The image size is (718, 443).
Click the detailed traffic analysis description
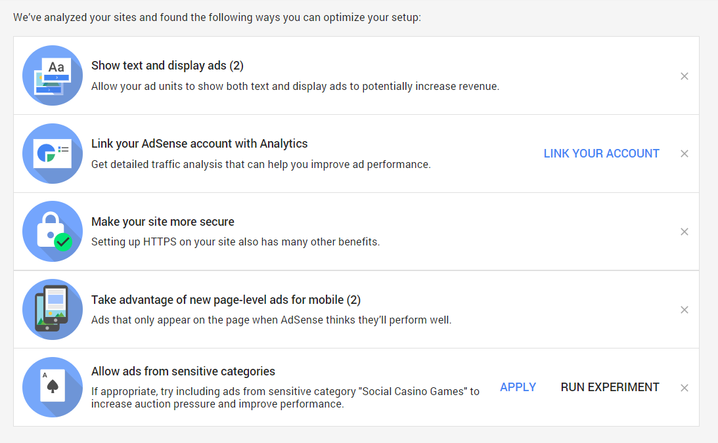(x=261, y=164)
